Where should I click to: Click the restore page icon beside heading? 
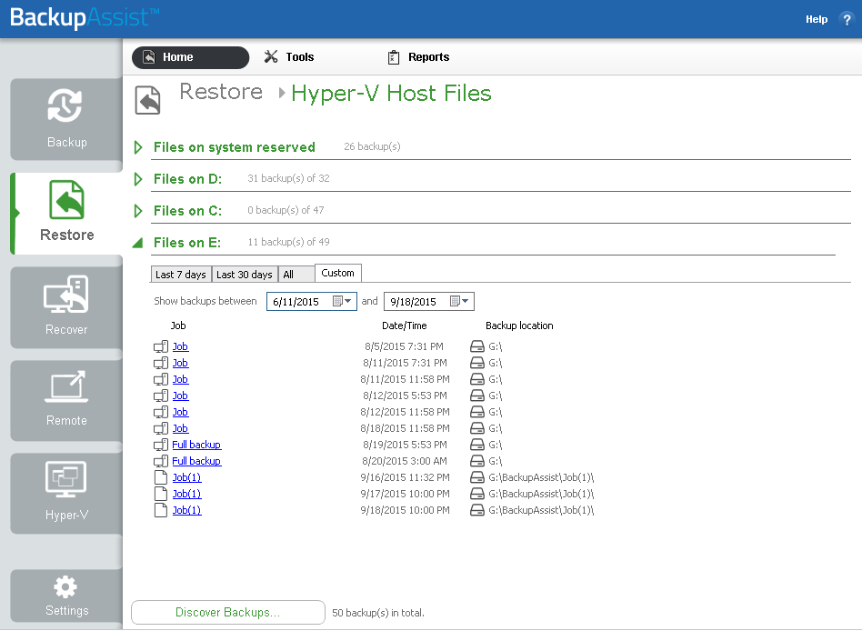(147, 100)
